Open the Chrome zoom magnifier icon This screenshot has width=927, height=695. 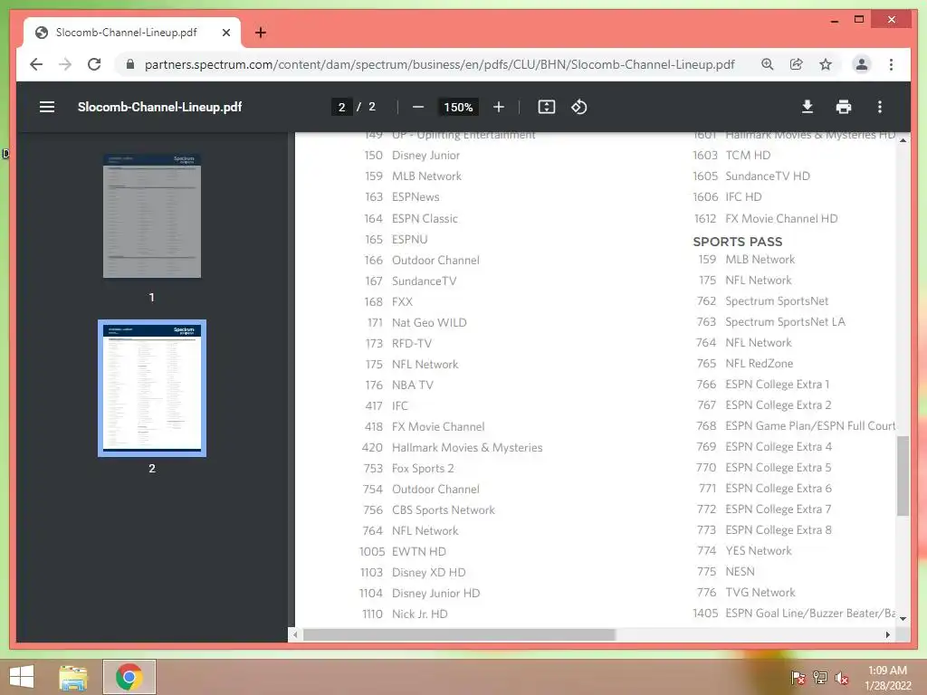point(768,64)
